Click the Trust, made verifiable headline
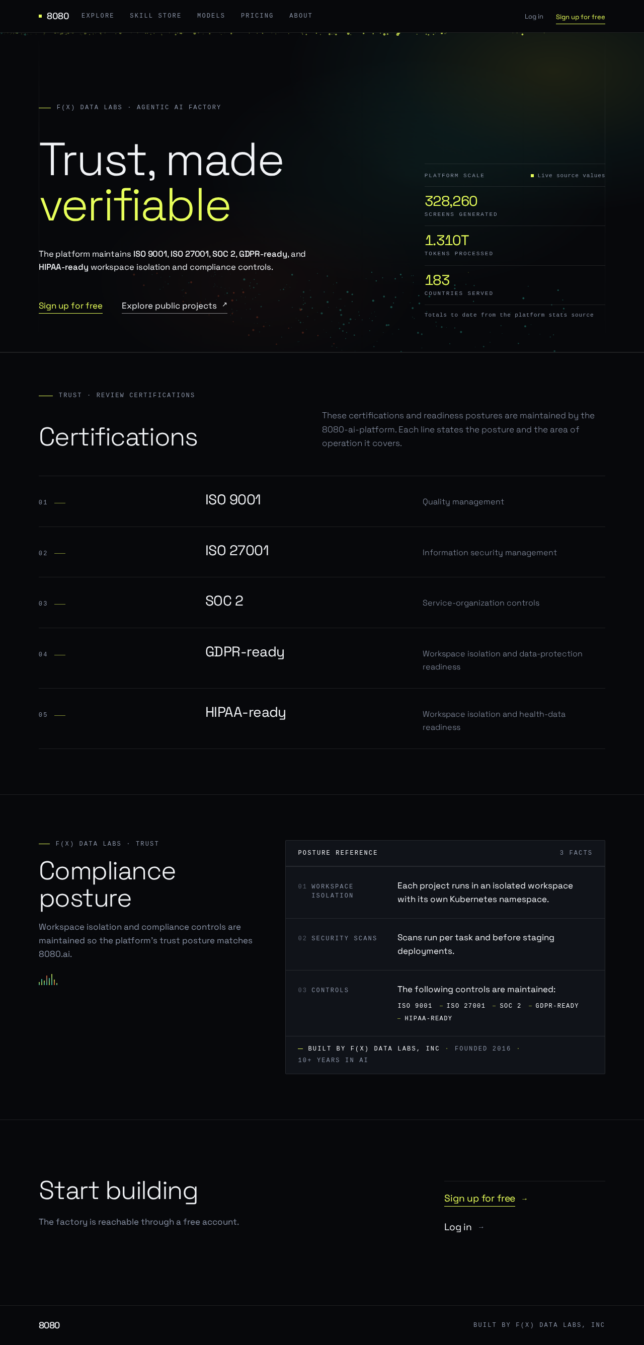This screenshot has width=644, height=1345. tap(162, 182)
